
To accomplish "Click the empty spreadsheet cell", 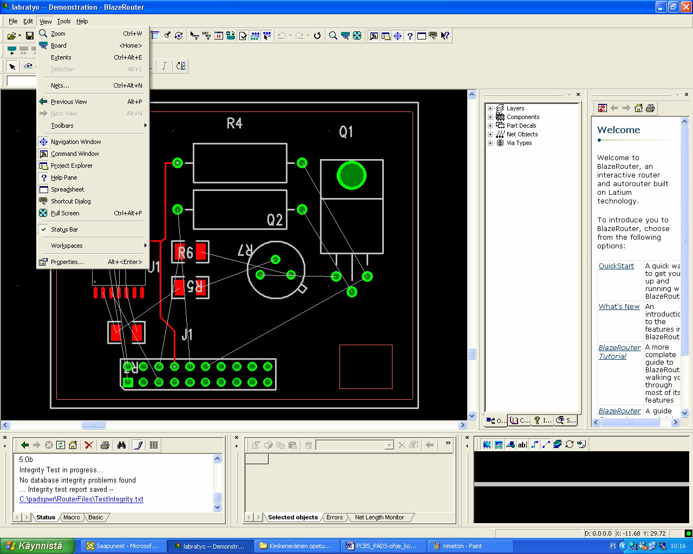I will [257, 459].
